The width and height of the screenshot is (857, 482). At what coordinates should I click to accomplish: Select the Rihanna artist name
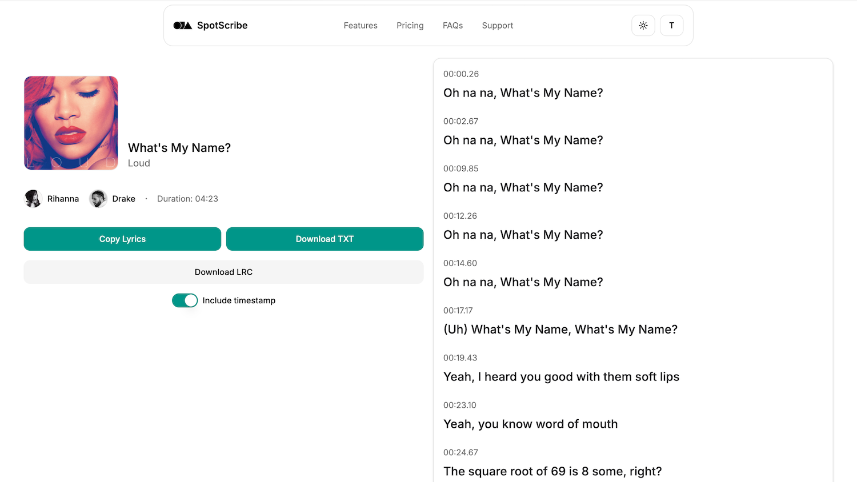click(63, 199)
